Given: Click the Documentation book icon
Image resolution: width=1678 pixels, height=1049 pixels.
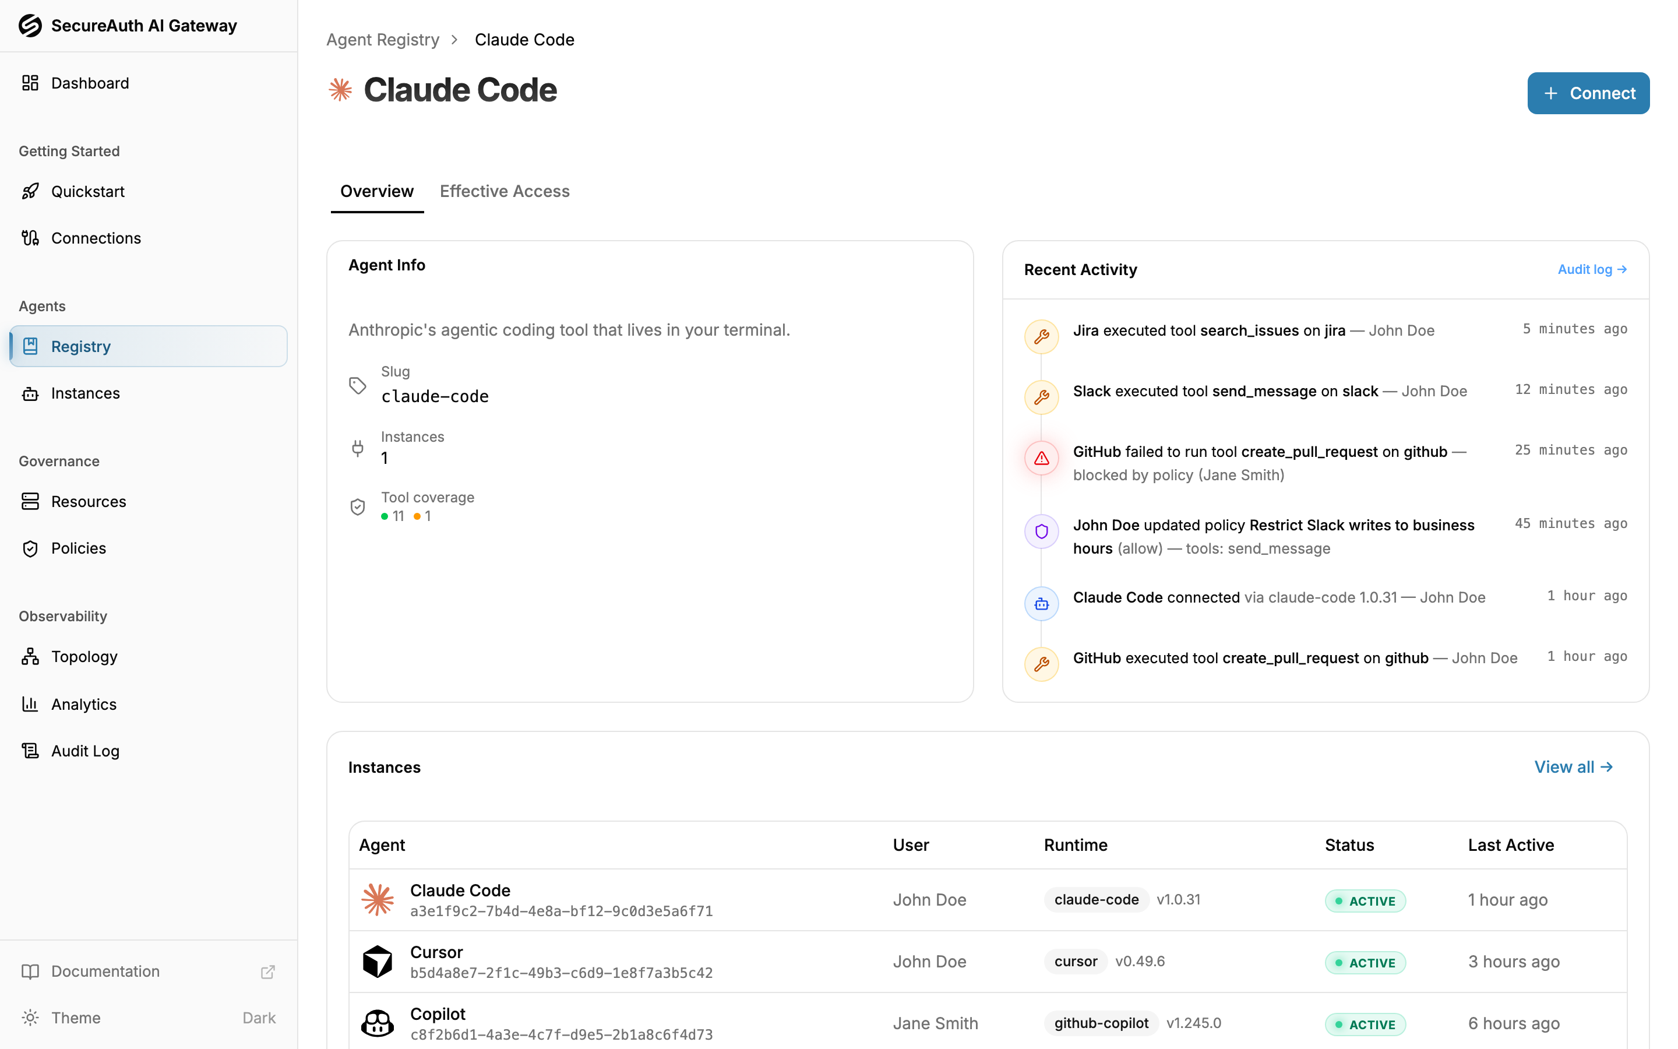Looking at the screenshot, I should tap(30, 971).
